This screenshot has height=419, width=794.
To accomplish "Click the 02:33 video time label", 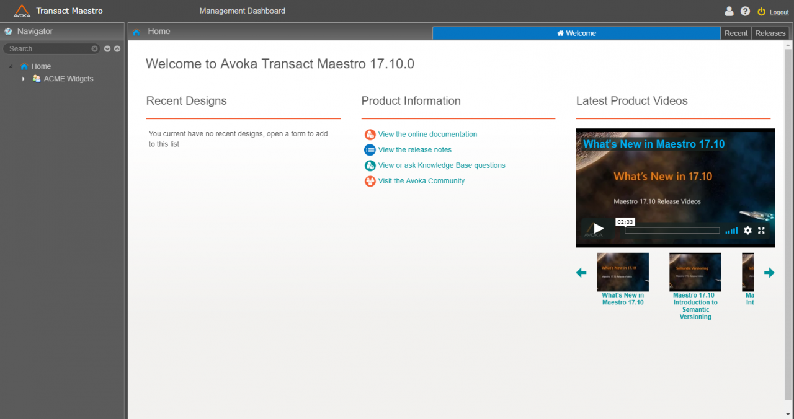I will coord(625,221).
